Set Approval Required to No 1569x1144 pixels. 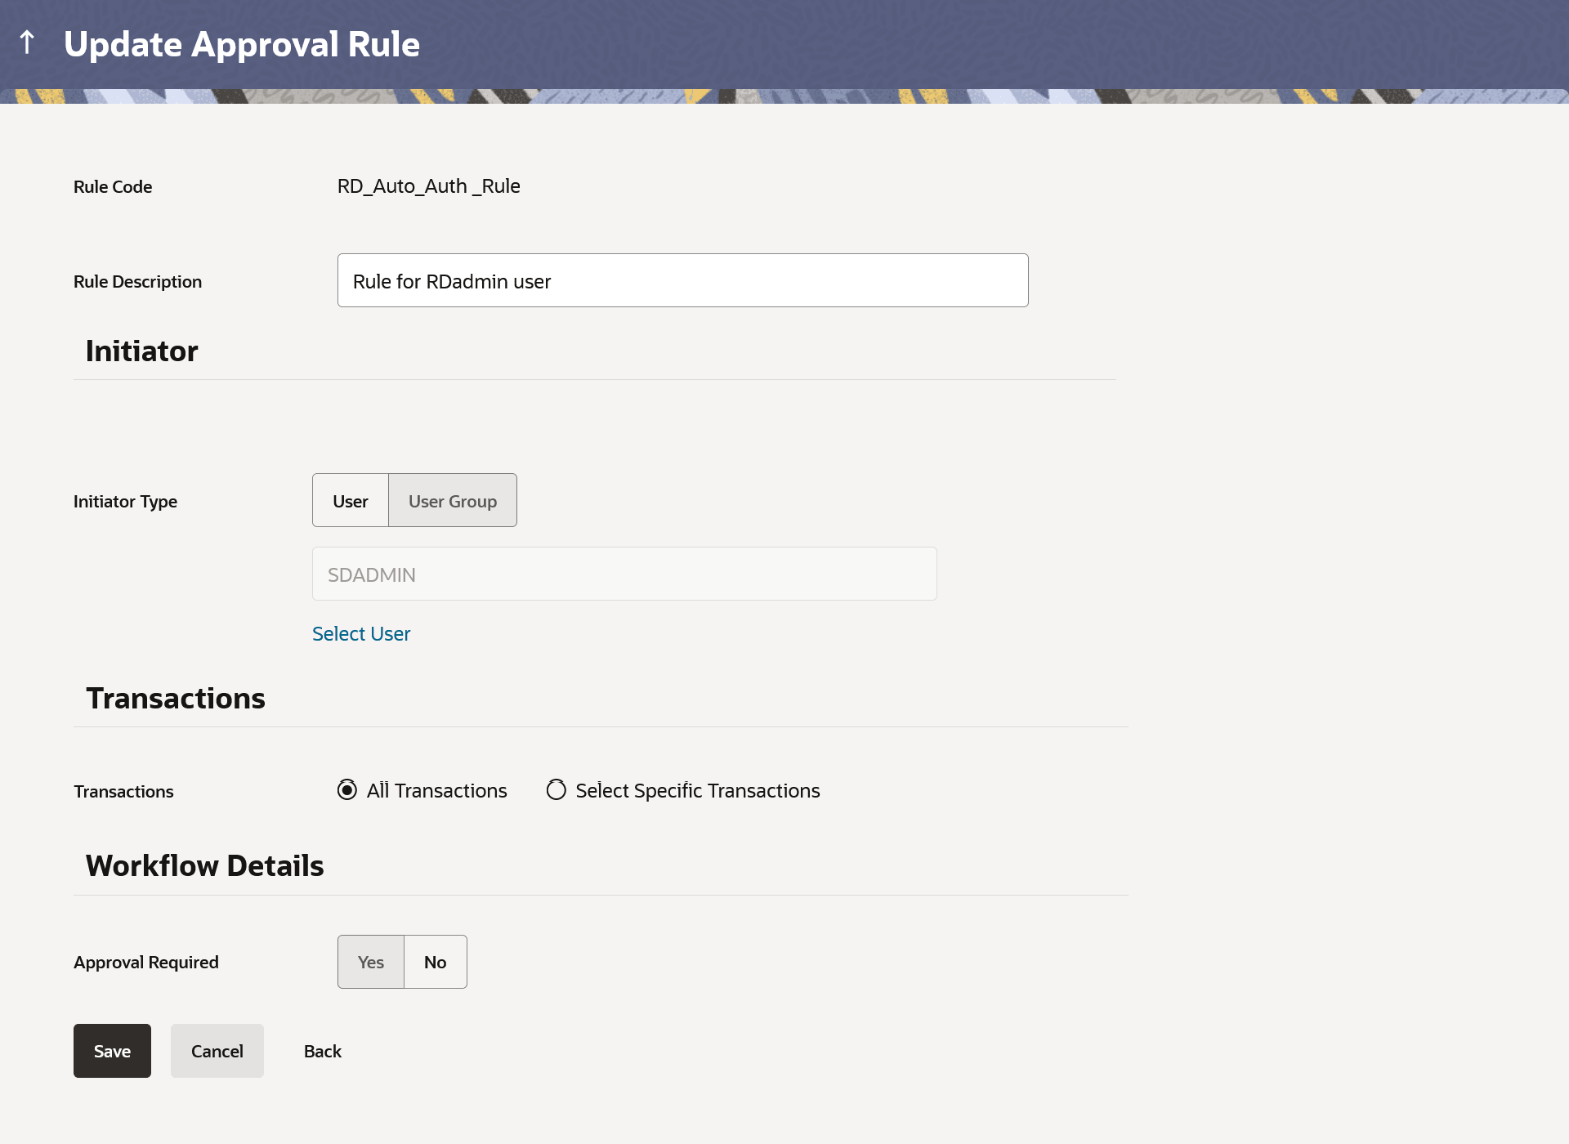435,963
